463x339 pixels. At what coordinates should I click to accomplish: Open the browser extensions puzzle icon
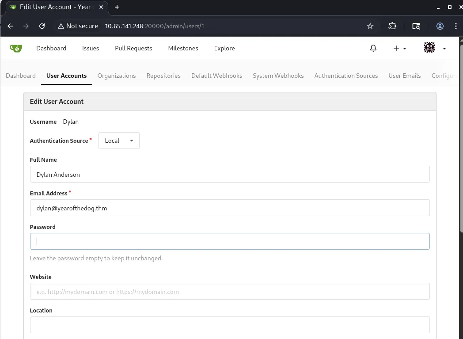point(392,26)
